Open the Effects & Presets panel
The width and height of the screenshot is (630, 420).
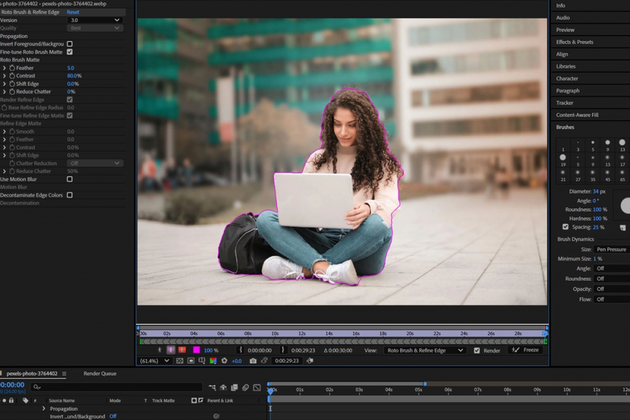[x=574, y=42]
